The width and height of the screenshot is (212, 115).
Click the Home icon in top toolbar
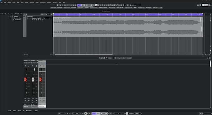click(x=57, y=5)
